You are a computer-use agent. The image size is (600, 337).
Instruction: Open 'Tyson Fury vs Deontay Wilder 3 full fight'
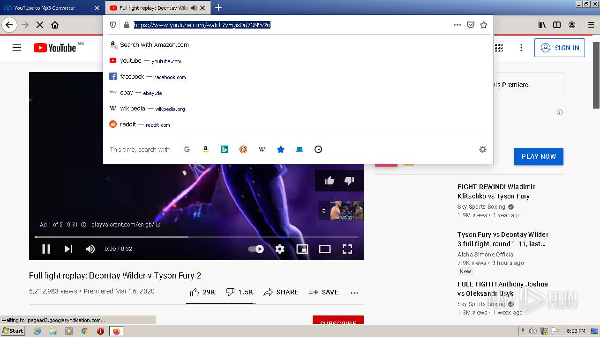pos(503,239)
